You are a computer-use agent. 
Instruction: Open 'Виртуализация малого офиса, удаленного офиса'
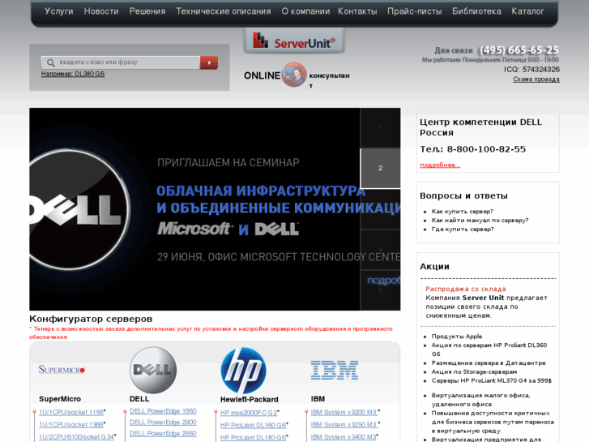[480, 400]
